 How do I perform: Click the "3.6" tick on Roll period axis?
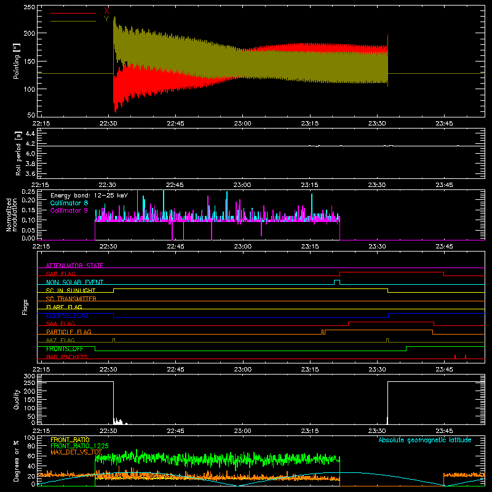tap(30, 173)
